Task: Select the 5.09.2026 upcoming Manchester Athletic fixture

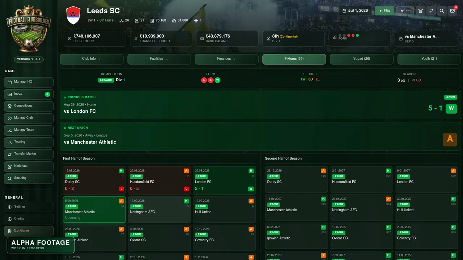Action: coord(94,209)
